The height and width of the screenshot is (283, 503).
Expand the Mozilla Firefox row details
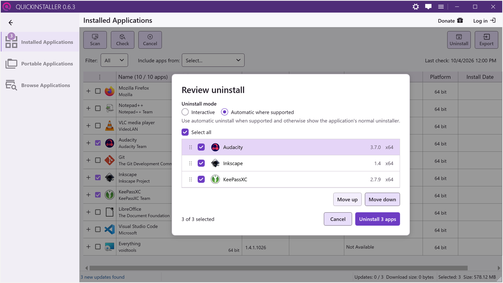tap(88, 91)
